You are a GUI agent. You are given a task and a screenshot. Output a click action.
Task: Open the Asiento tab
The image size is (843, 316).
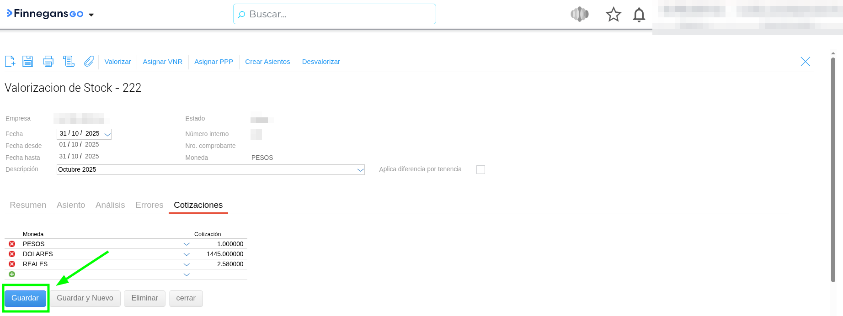coord(71,205)
